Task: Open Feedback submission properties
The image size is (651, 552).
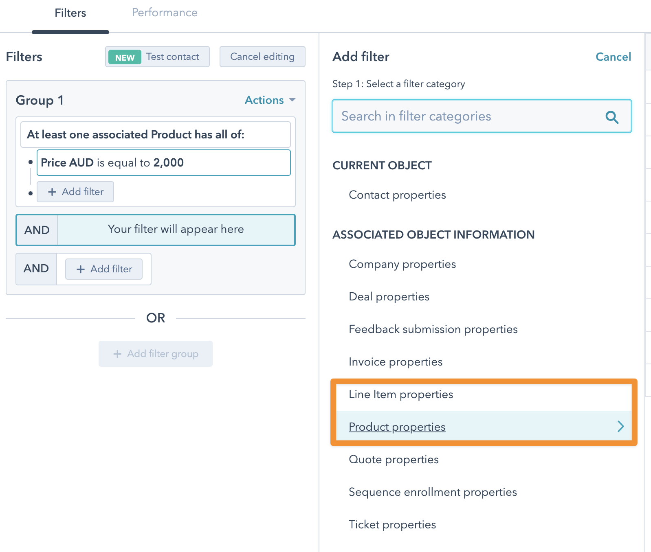Action: [x=433, y=329]
